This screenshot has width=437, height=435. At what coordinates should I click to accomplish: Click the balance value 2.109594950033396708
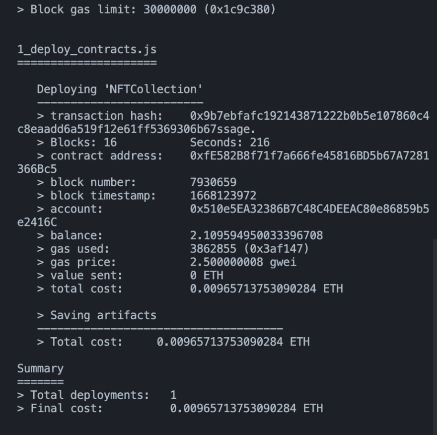click(256, 235)
